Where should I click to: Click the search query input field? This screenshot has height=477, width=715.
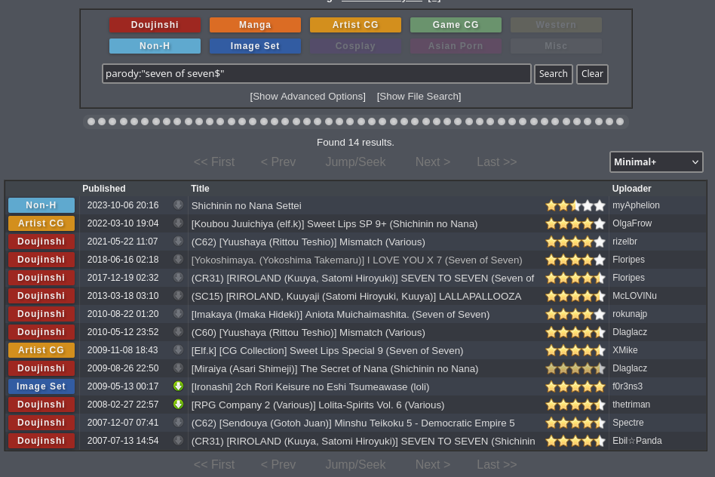click(x=317, y=73)
